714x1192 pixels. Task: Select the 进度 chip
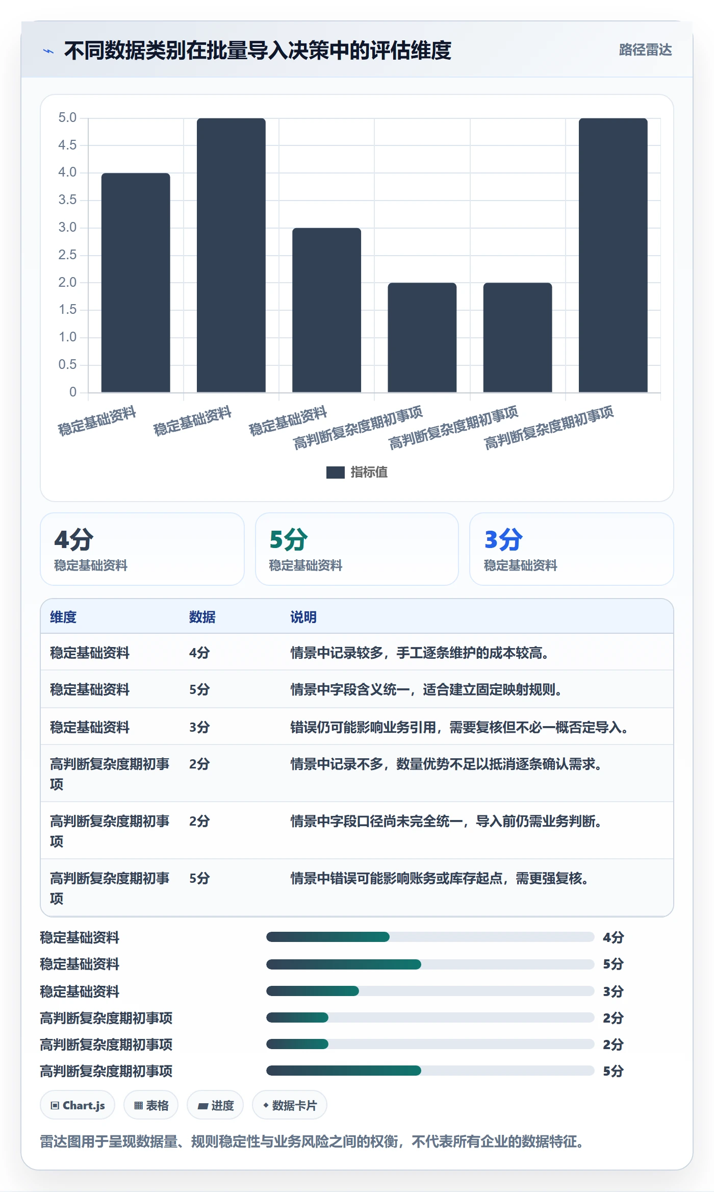[x=215, y=1105]
